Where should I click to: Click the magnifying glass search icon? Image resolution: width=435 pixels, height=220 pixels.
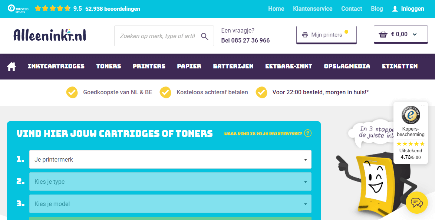(x=204, y=36)
